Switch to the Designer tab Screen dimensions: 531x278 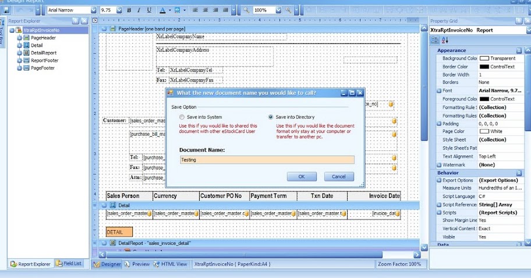click(x=107, y=264)
